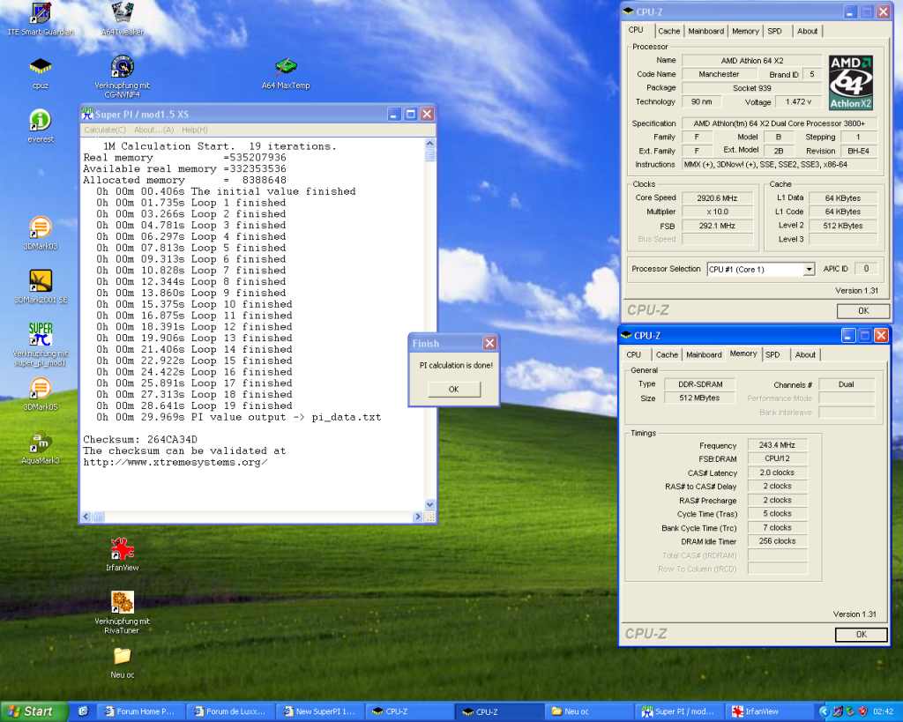903x722 pixels.
Task: Open Mainboard tab in lower CPU-Z window
Action: click(x=704, y=354)
